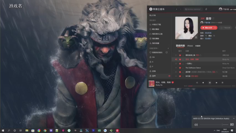Change playback loop mode
Screen dimensions: 236x133
pyautogui.click(x=197, y=83)
